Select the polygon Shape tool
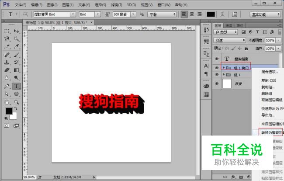Screen dimensions: 284x181 (x=17, y=94)
